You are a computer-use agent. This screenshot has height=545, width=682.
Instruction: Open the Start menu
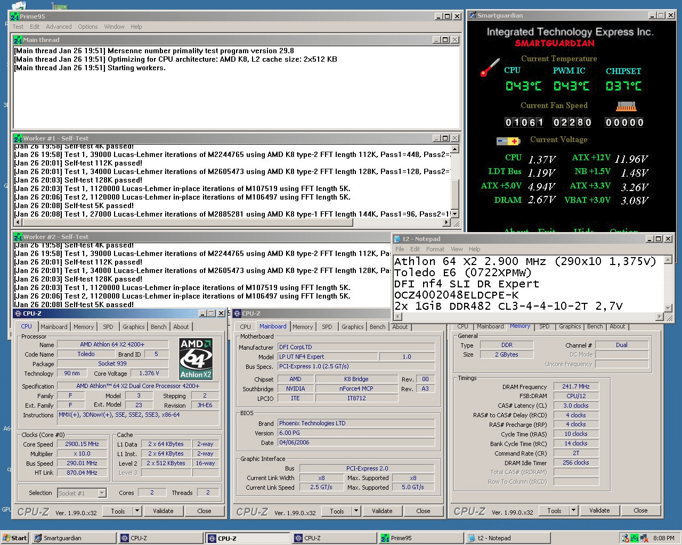15,538
